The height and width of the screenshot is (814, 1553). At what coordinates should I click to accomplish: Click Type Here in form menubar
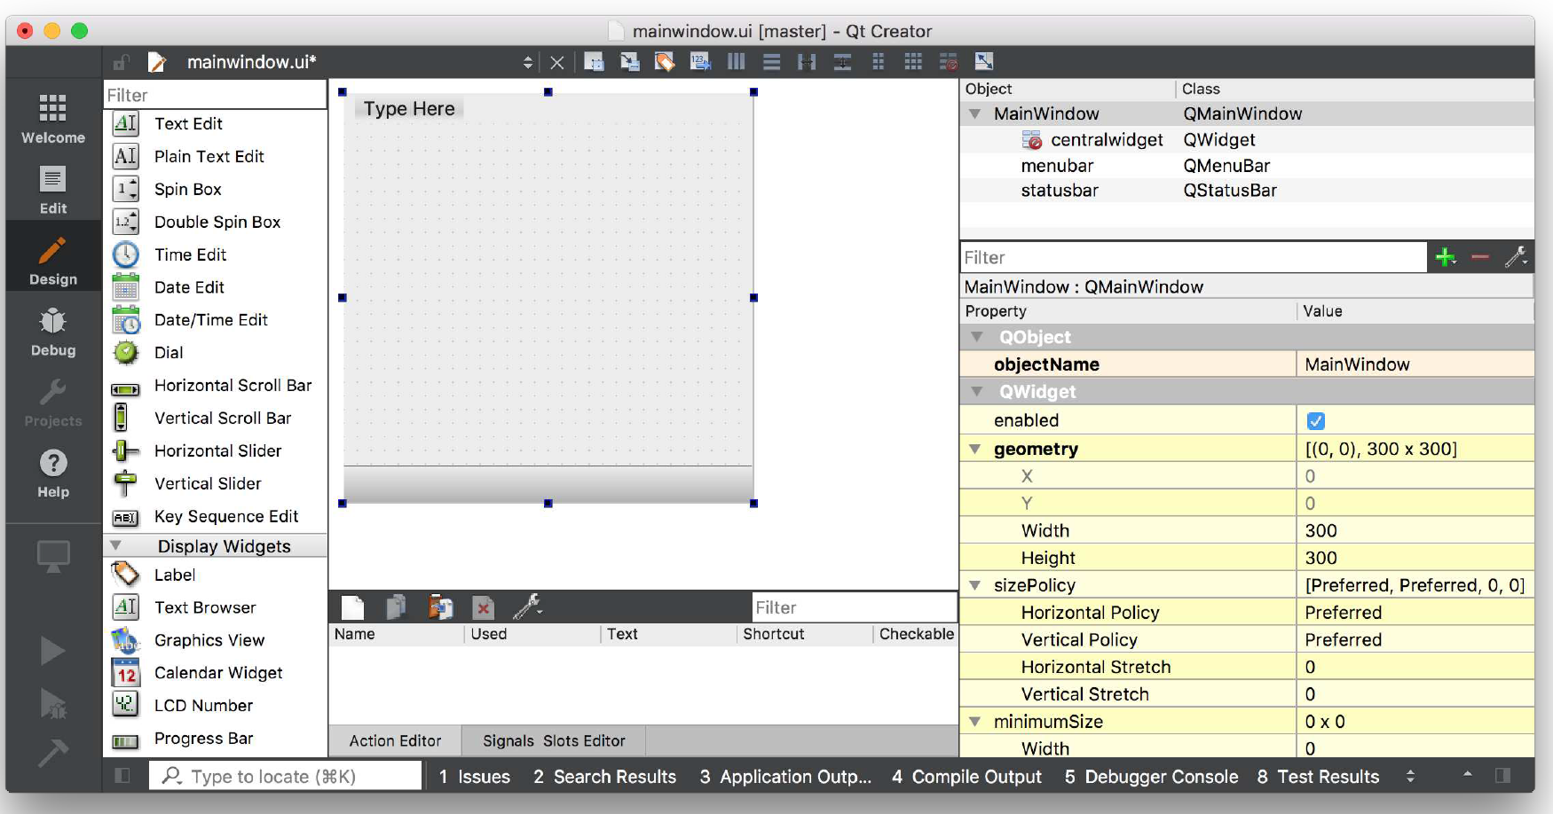coord(409,109)
